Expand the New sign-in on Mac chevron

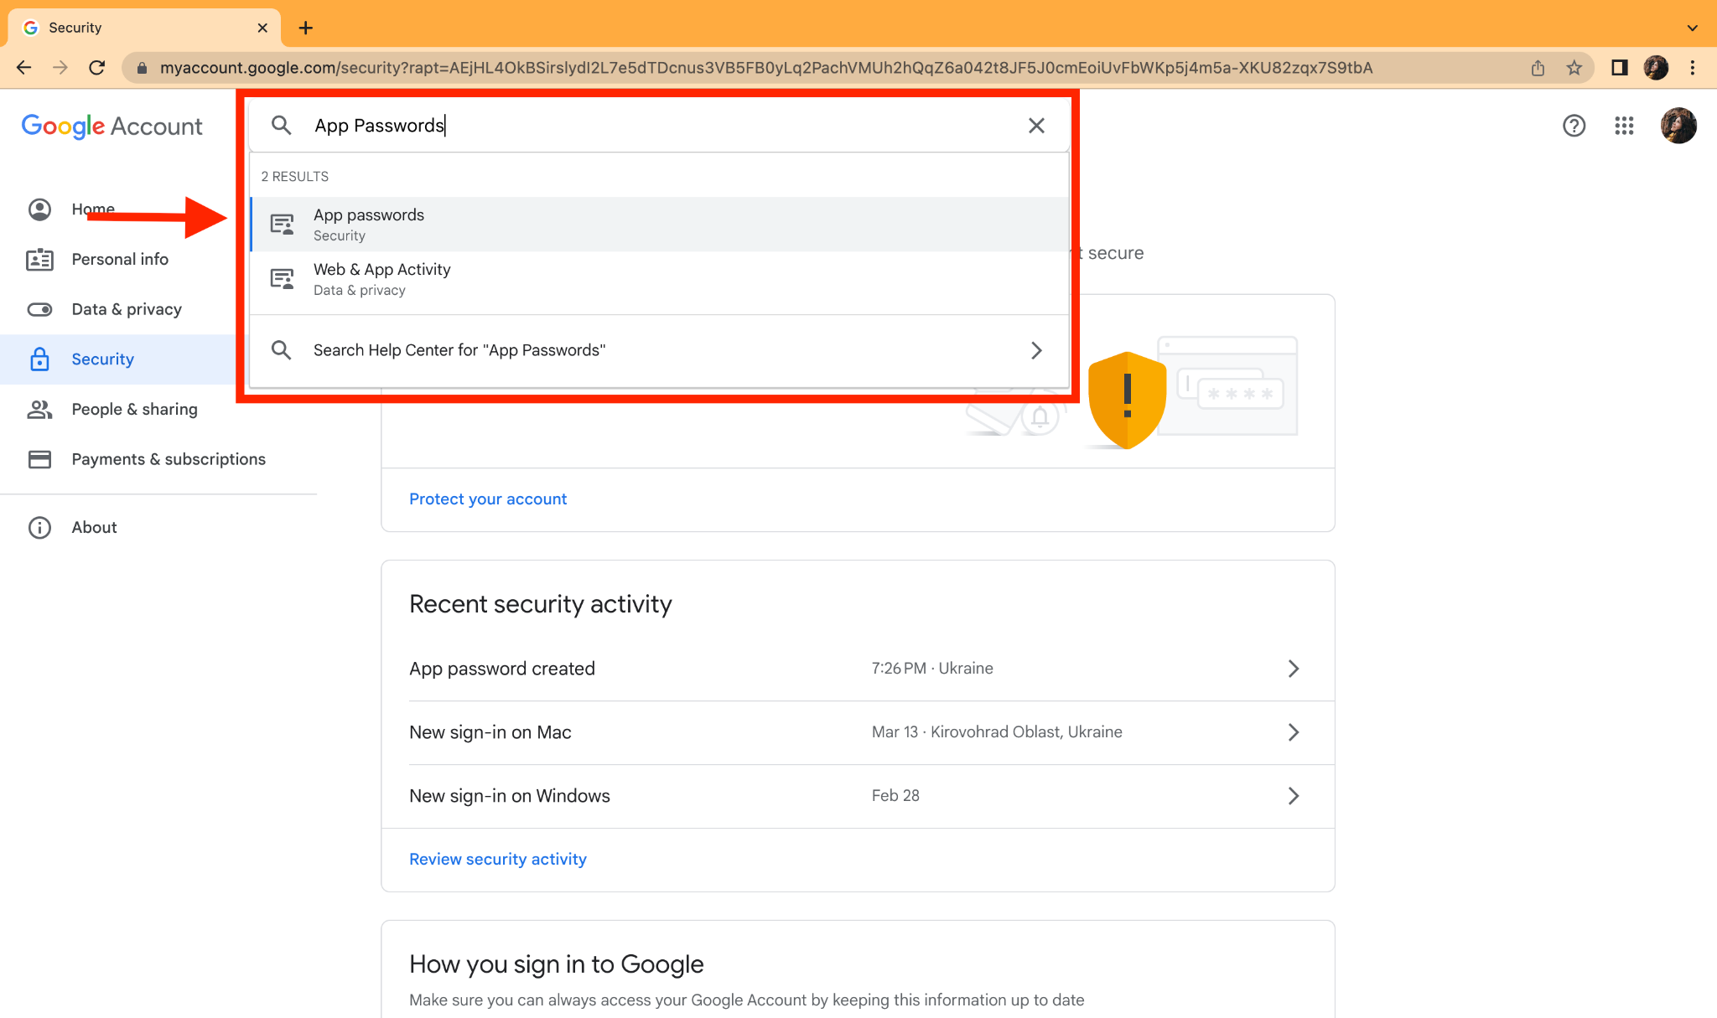coord(1294,732)
